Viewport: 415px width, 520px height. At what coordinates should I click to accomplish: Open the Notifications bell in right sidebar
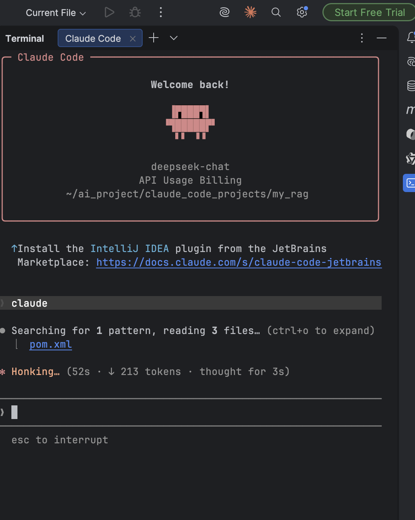click(411, 37)
